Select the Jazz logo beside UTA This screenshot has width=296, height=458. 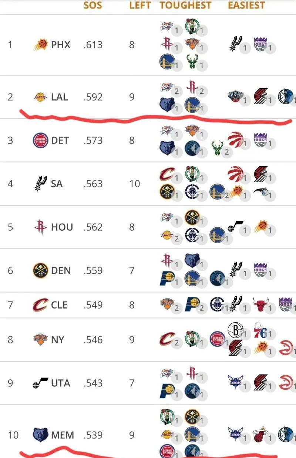coord(40,383)
